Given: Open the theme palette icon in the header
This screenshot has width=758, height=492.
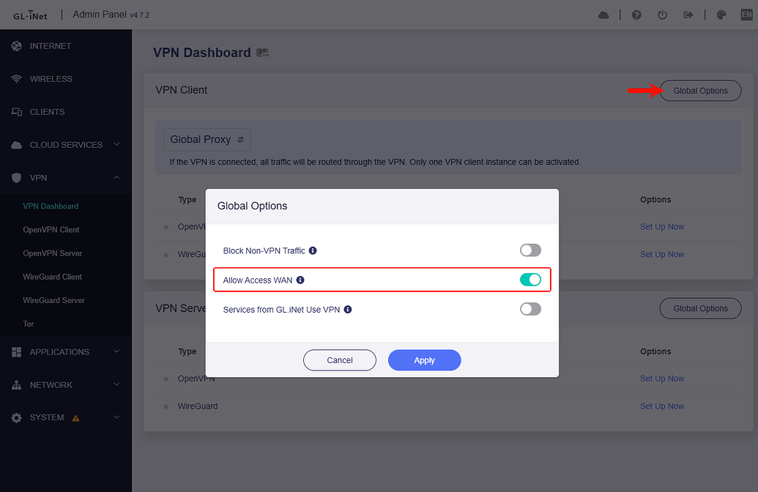Looking at the screenshot, I should pyautogui.click(x=721, y=15).
